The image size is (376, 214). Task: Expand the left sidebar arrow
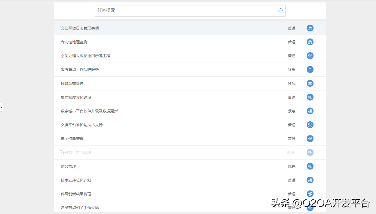(x=1, y=107)
